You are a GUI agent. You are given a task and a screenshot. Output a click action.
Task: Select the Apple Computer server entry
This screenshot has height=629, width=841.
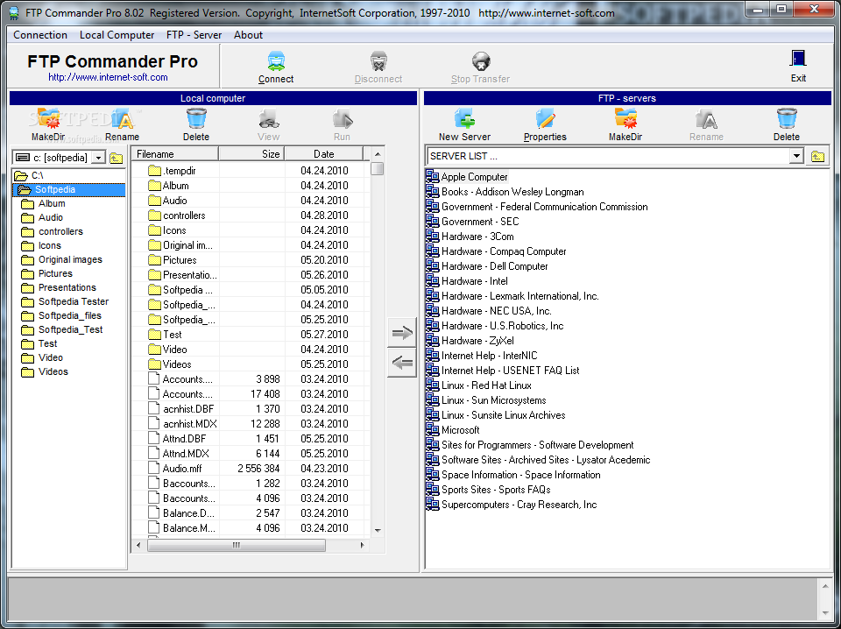tap(474, 177)
